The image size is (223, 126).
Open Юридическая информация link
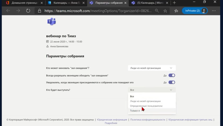[x=112, y=120]
